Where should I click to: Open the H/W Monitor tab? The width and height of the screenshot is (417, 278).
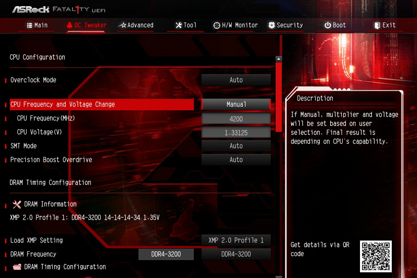pos(236,25)
